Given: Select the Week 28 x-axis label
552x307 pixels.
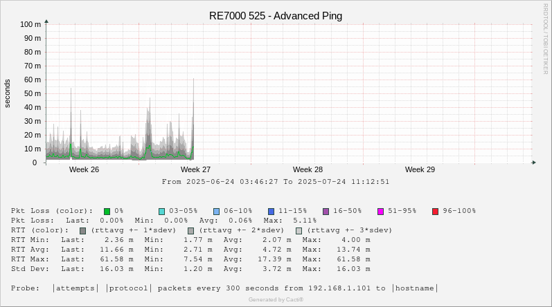Looking at the screenshot, I should 308,169.
